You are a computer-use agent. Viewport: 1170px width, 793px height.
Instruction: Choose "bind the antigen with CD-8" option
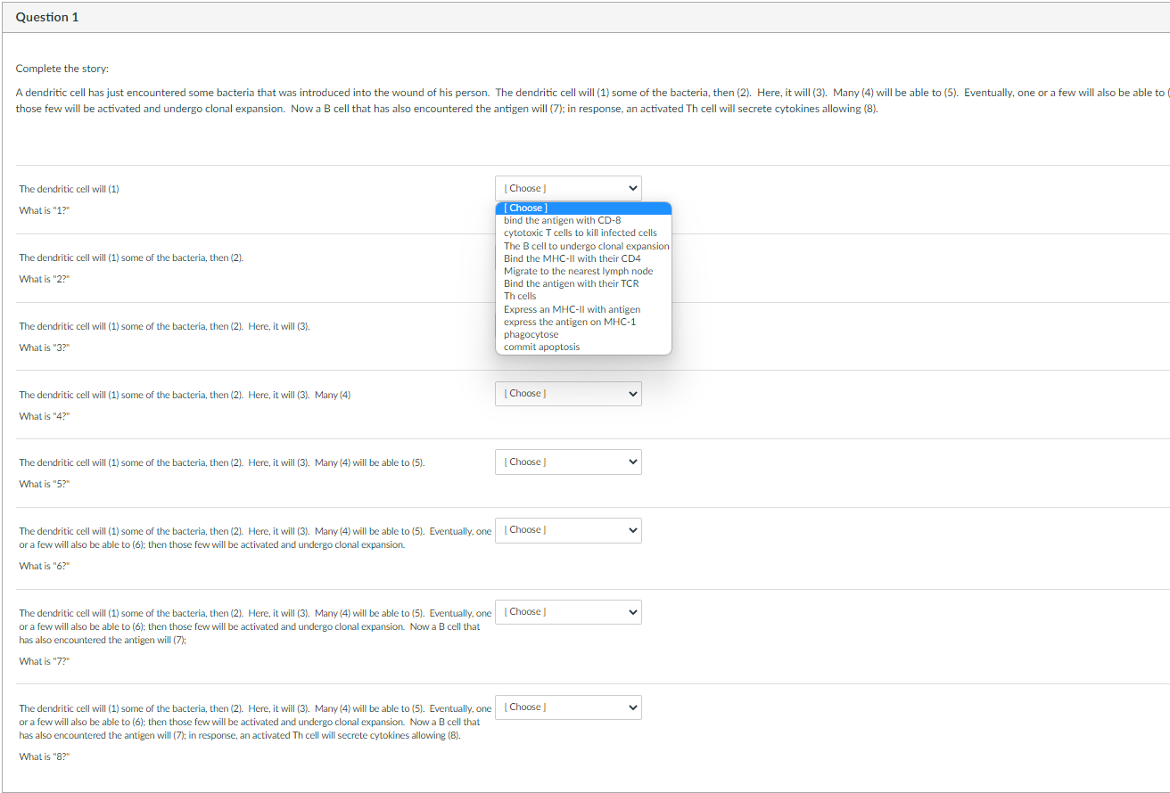[x=583, y=220]
